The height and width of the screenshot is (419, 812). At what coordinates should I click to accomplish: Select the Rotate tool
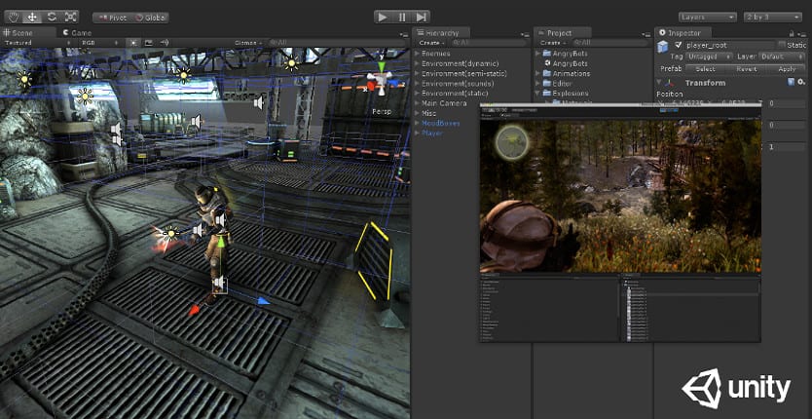(51, 17)
